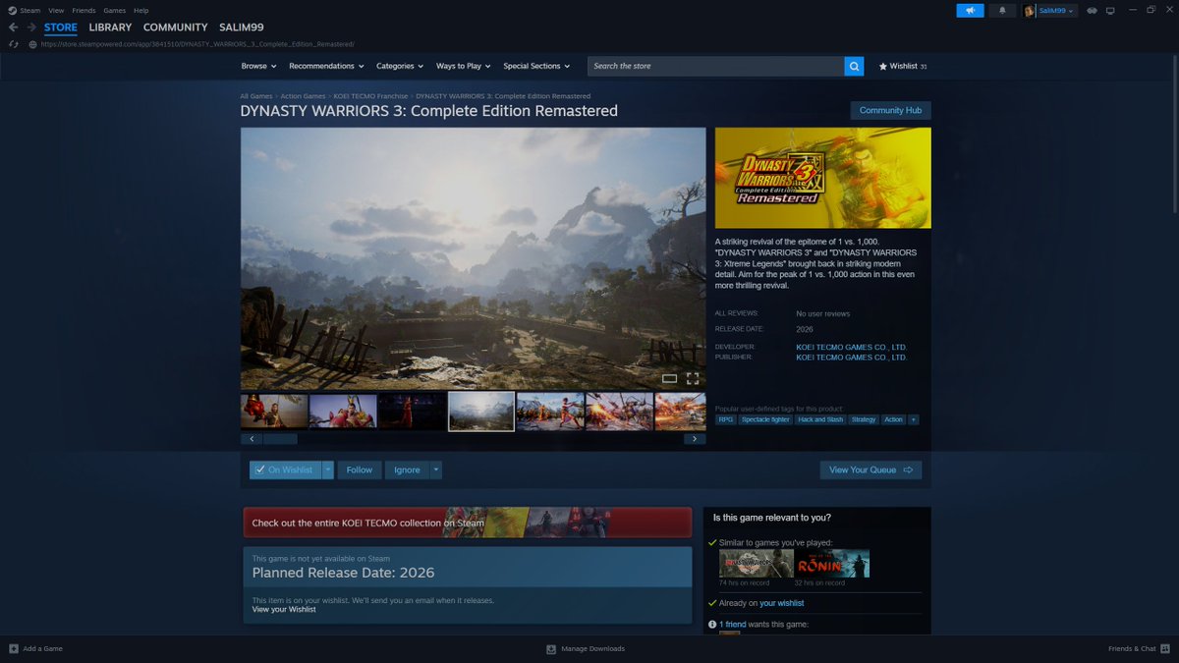The image size is (1179, 663).
Task: Open the View menu
Action: click(x=56, y=10)
